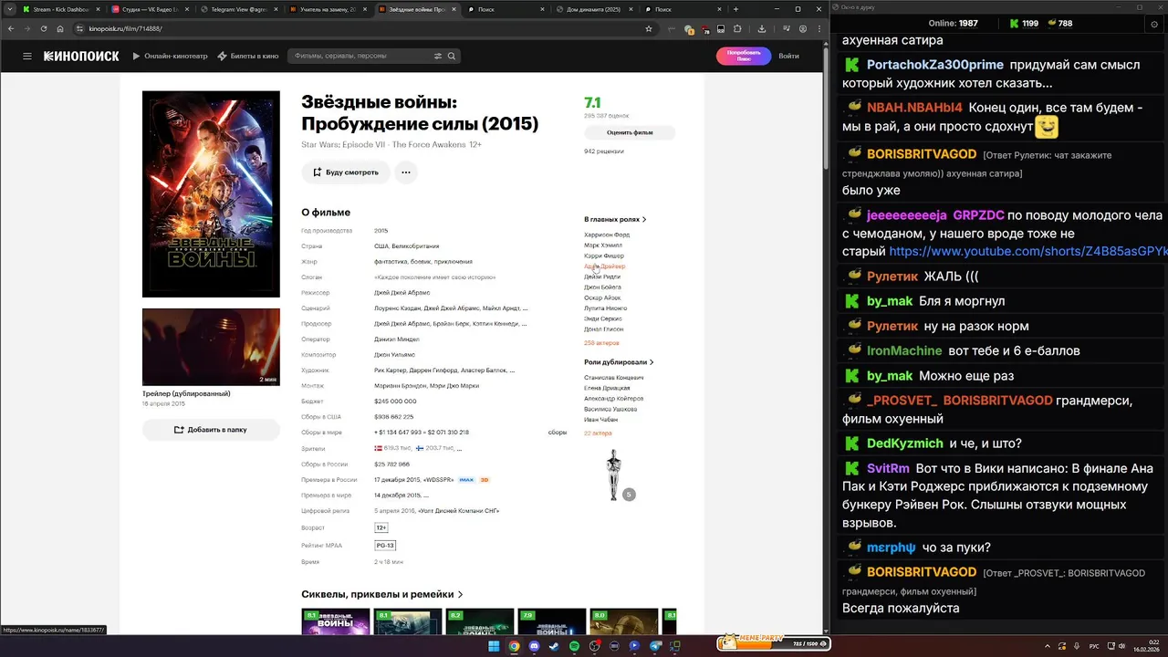Open '22 актера' dubbing link

point(599,433)
